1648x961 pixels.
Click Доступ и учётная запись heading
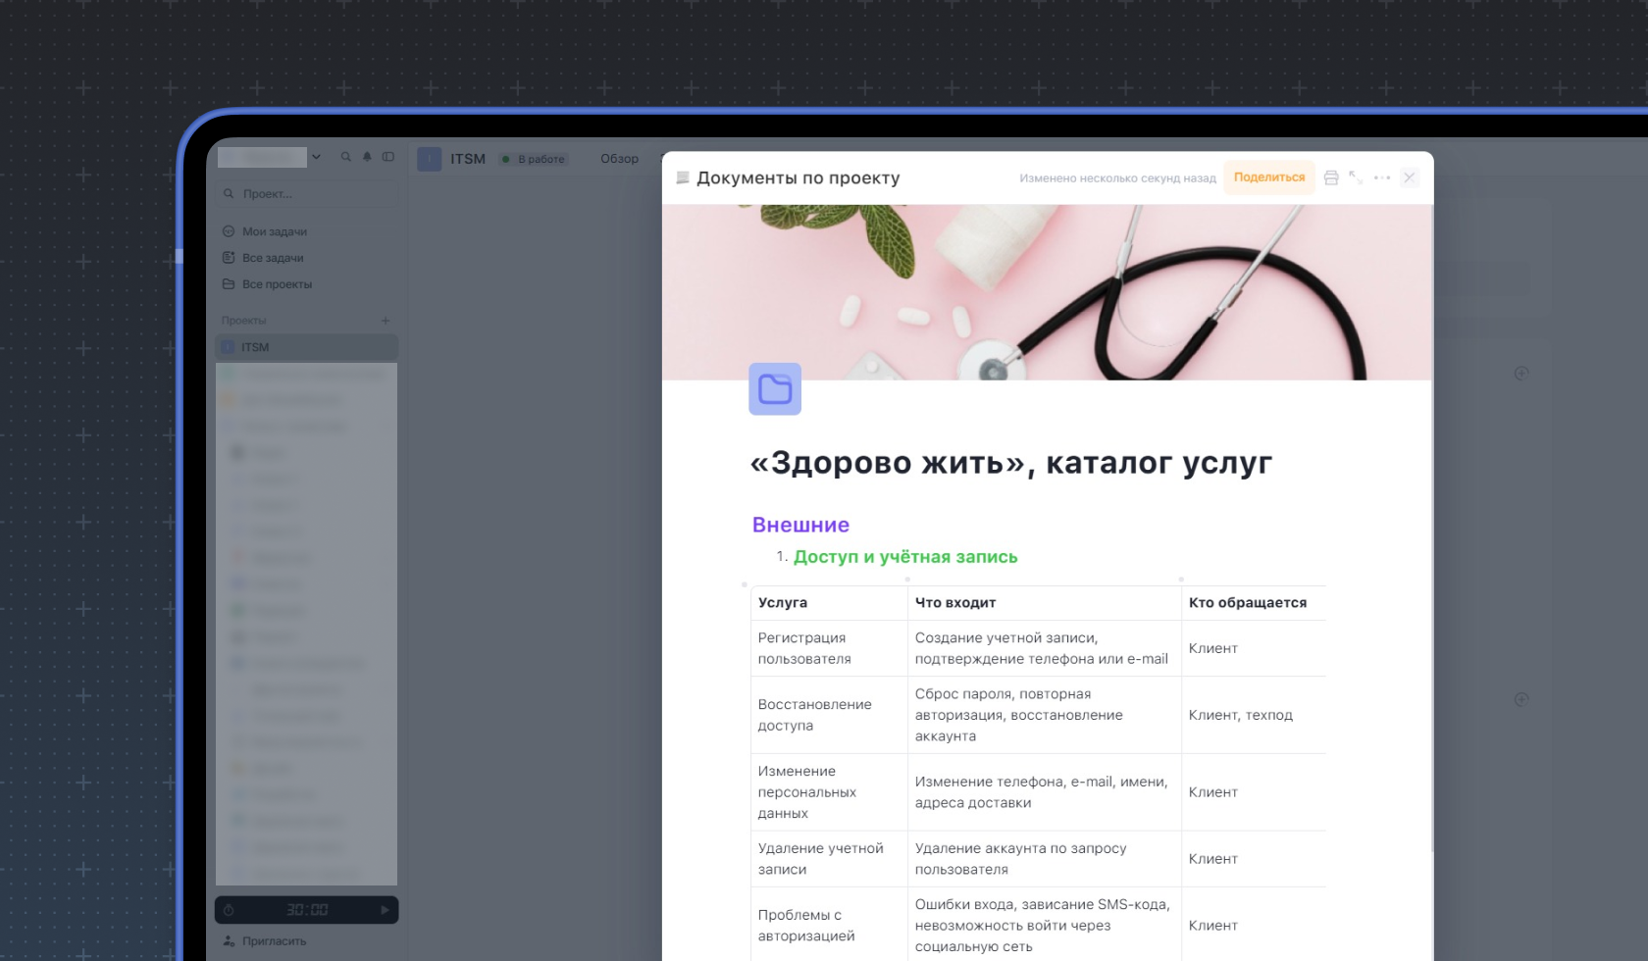(905, 557)
